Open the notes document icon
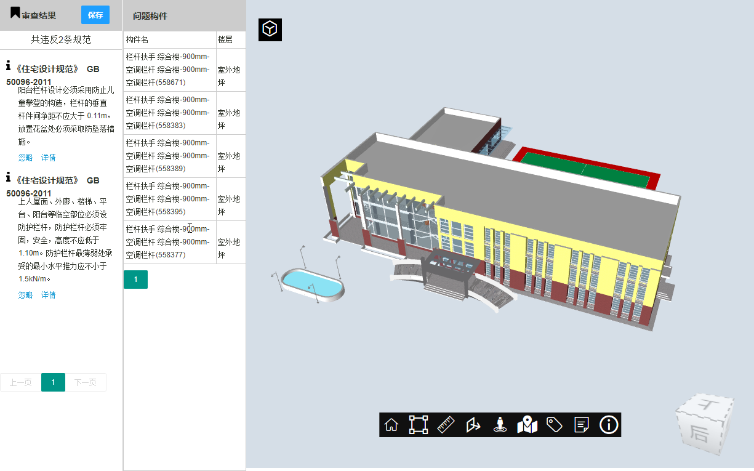Viewport: 754px width, 471px height. (x=582, y=425)
